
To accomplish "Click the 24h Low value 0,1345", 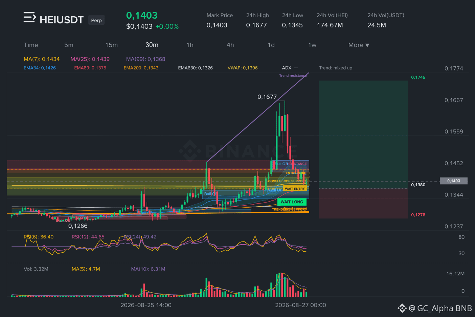I will (292, 25).
